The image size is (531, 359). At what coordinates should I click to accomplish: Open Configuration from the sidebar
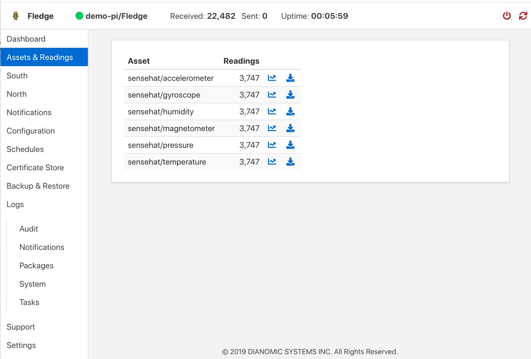coord(31,131)
